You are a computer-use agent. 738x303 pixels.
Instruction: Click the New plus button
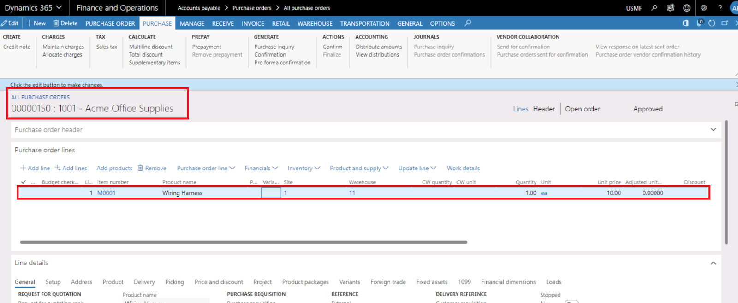tap(36, 23)
